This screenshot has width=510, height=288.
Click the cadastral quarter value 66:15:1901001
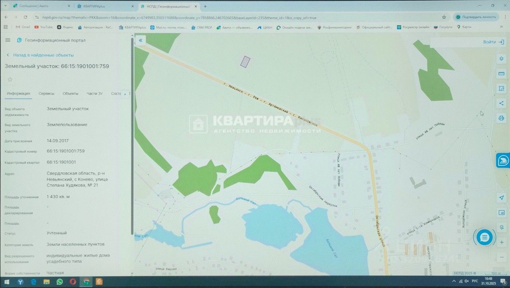coord(61,162)
